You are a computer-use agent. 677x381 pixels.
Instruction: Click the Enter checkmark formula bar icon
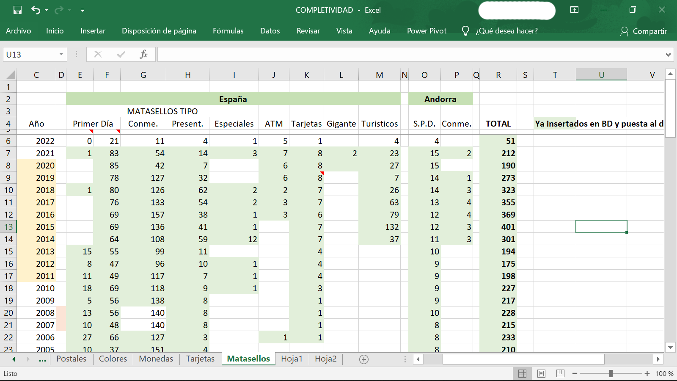click(x=121, y=54)
